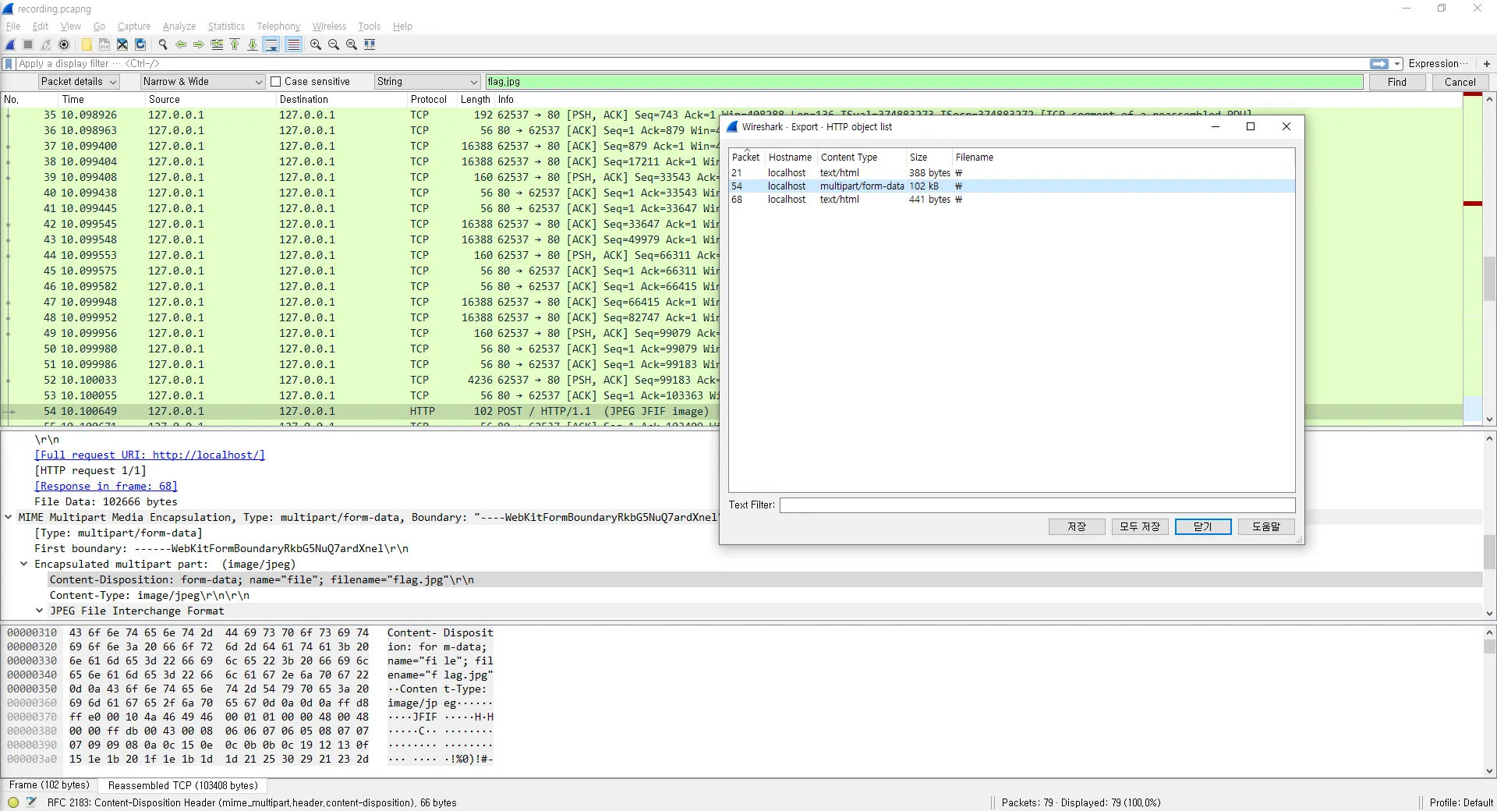Click 모두 저장 (Save All) in export dialog
The image size is (1497, 811).
[1140, 526]
